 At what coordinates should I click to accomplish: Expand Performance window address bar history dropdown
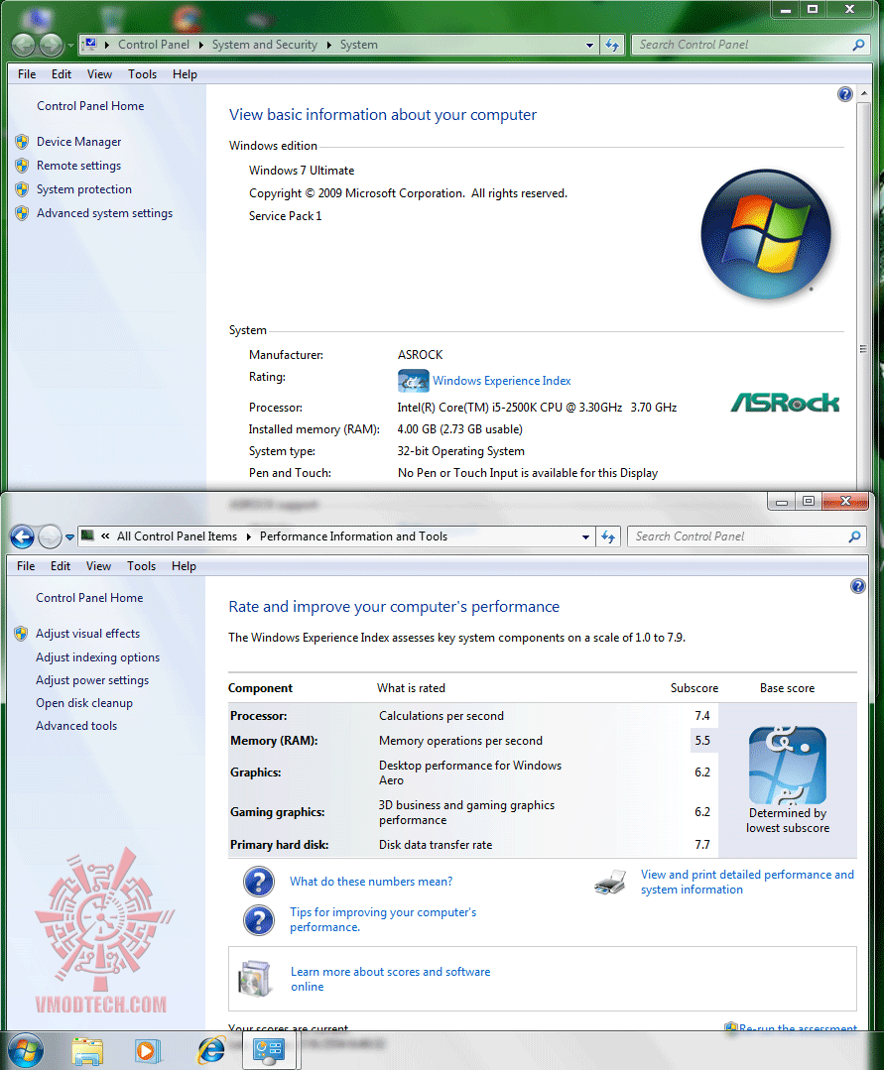pyautogui.click(x=585, y=537)
